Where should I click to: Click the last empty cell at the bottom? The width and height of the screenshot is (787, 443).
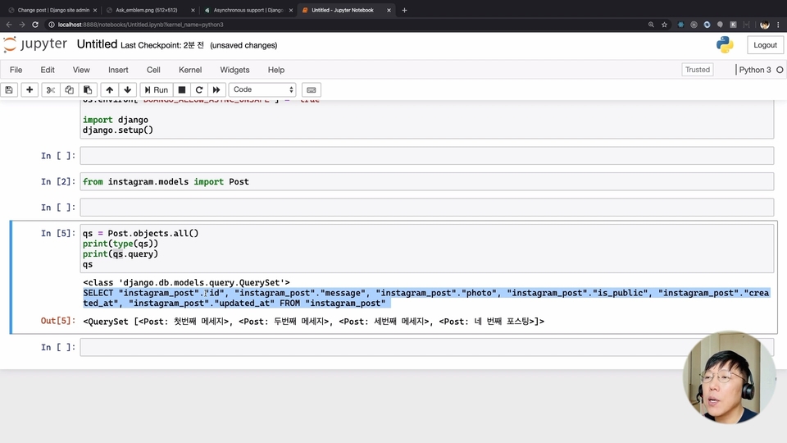(x=426, y=347)
